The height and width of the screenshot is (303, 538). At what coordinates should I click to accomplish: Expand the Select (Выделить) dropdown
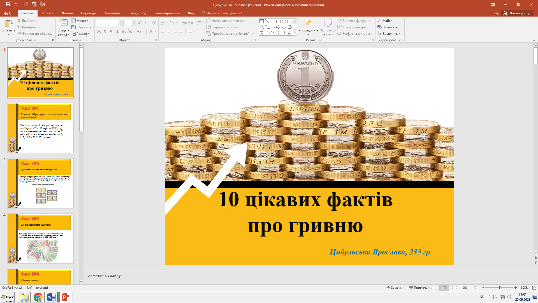[x=390, y=33]
